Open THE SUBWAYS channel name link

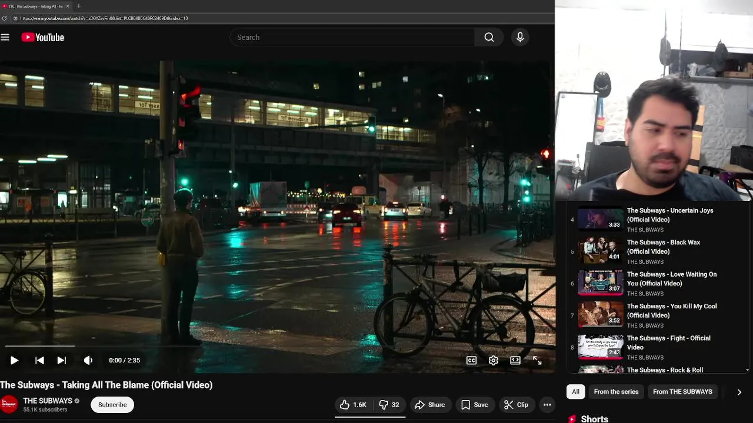click(48, 401)
